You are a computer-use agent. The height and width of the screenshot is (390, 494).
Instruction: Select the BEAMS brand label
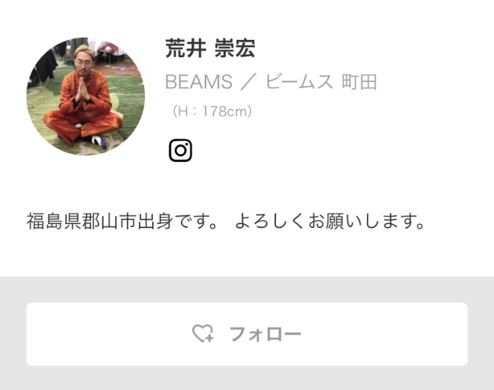tap(199, 82)
